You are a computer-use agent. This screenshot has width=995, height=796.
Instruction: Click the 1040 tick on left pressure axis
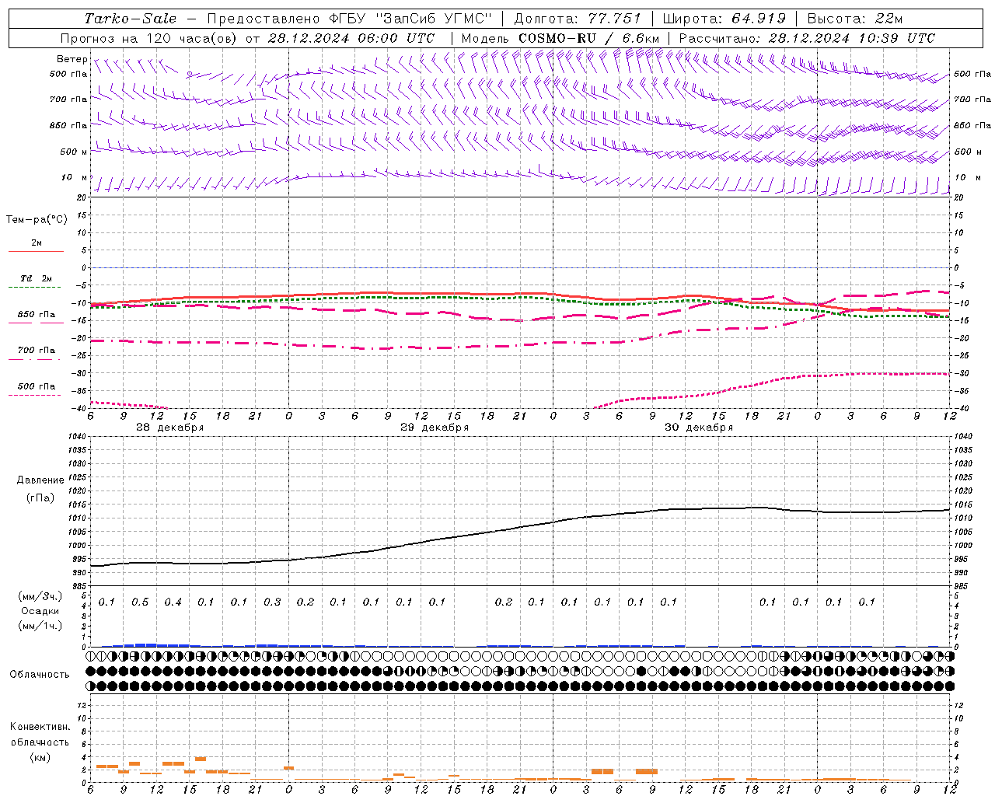click(76, 437)
